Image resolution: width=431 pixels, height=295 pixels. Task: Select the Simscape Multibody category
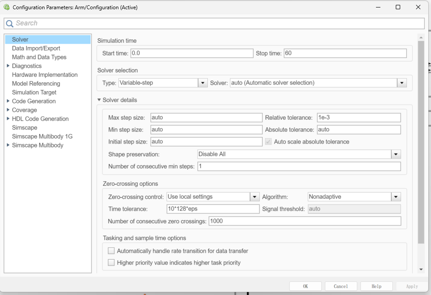point(38,145)
